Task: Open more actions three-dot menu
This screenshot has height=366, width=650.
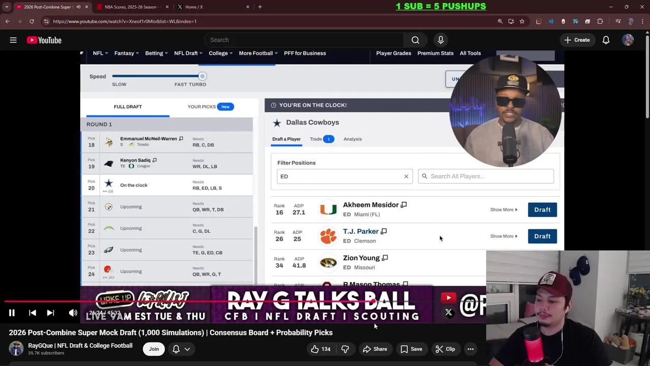Action: 471,349
